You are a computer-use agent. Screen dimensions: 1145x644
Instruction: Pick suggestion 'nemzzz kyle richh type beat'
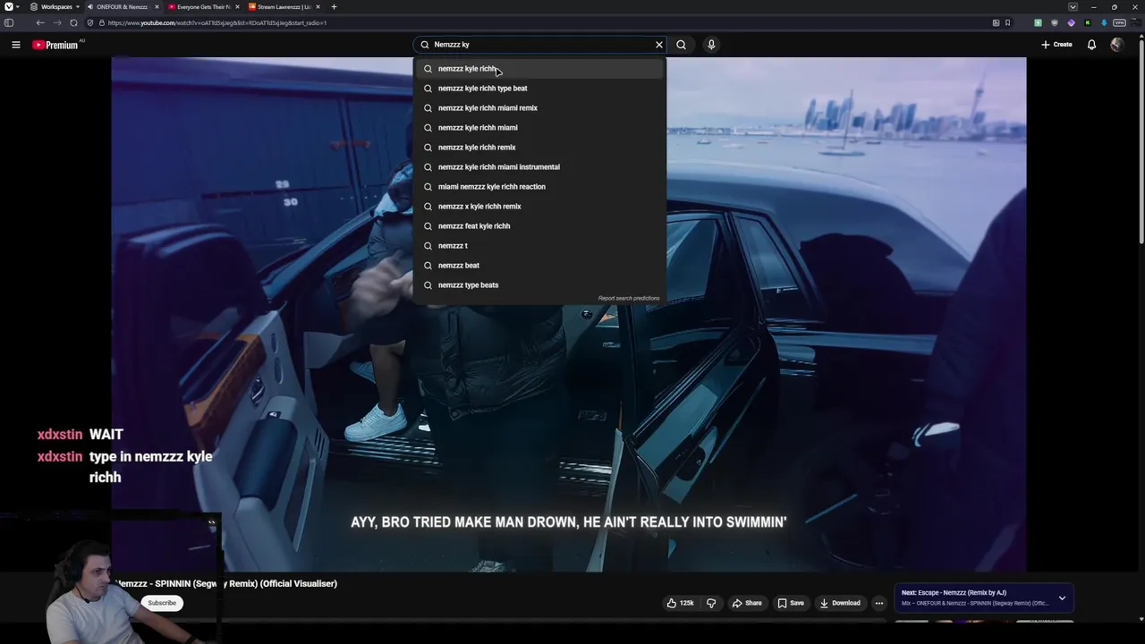pyautogui.click(x=539, y=89)
